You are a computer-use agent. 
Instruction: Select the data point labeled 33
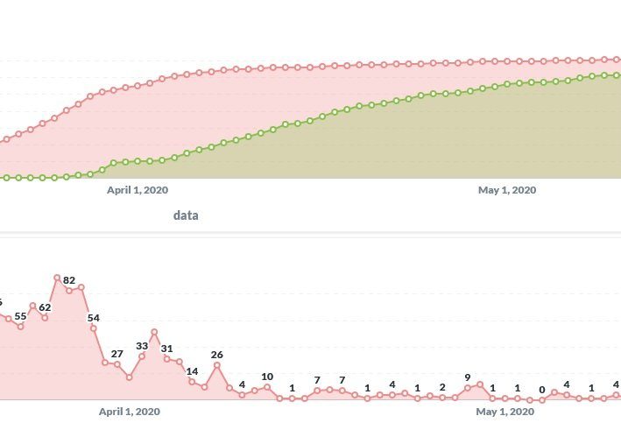pyautogui.click(x=142, y=356)
